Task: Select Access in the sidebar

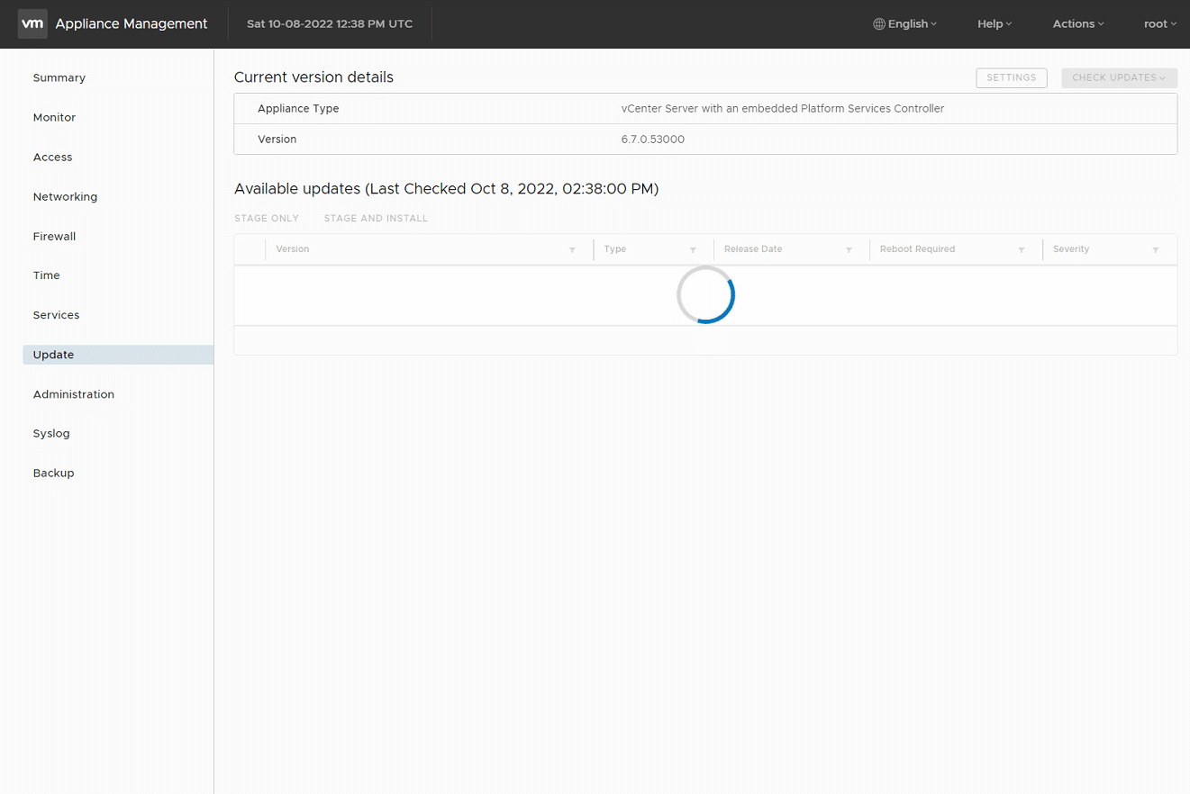Action: tap(52, 158)
